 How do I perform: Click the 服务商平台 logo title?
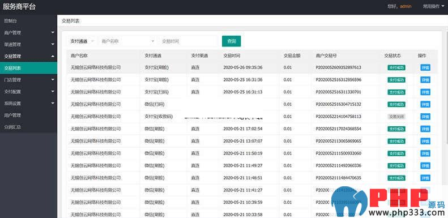(19, 7)
